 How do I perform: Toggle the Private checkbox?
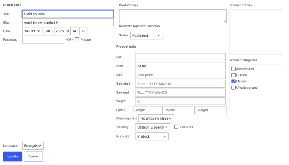tap(77, 39)
